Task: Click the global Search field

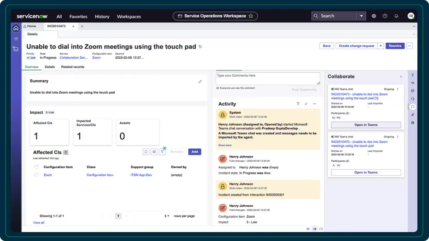Action: [x=334, y=16]
